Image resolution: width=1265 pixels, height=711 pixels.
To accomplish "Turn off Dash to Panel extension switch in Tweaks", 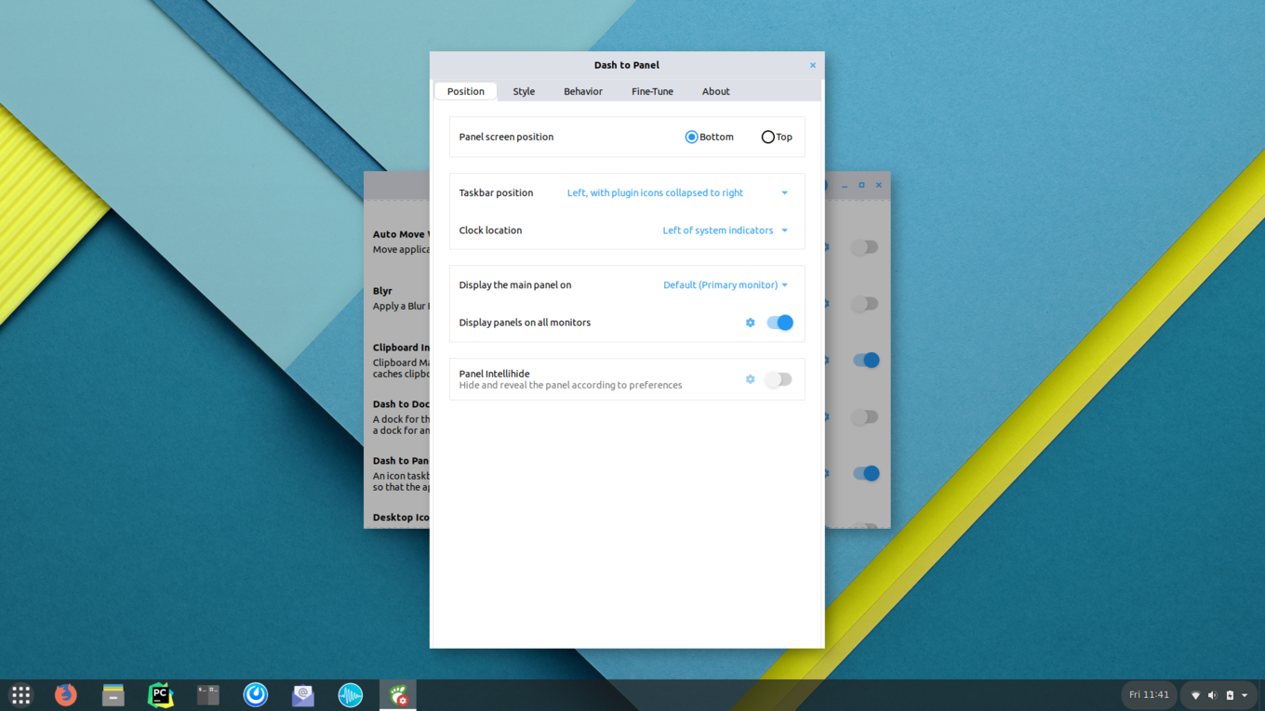I will click(x=866, y=473).
